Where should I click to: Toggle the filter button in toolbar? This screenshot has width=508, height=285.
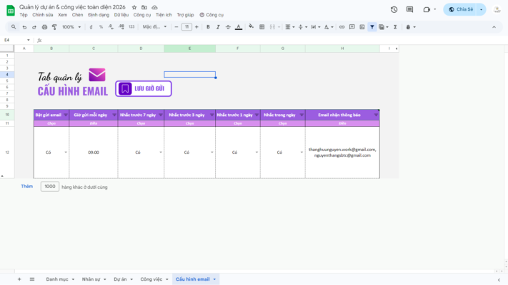coord(372,27)
